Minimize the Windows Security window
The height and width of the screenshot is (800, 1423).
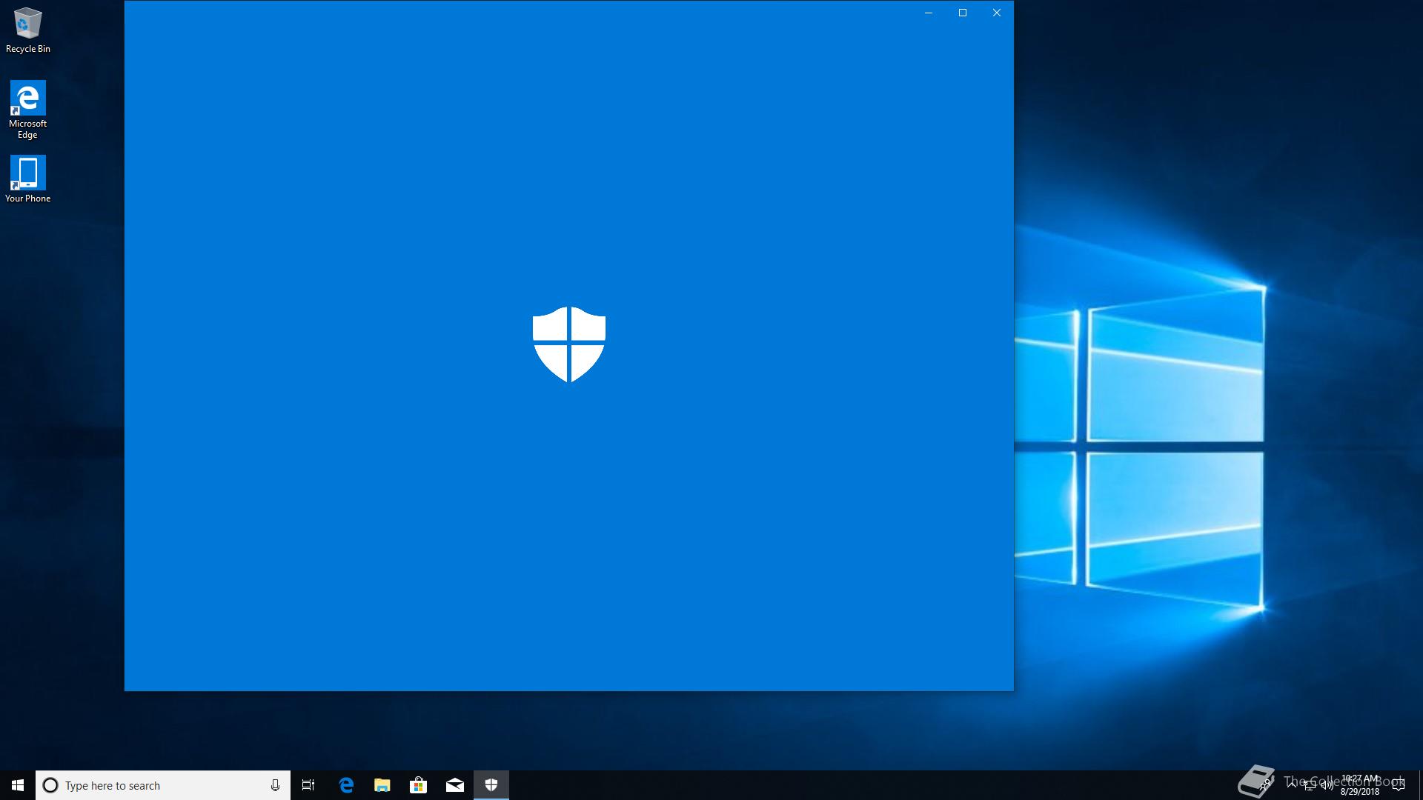pos(929,13)
